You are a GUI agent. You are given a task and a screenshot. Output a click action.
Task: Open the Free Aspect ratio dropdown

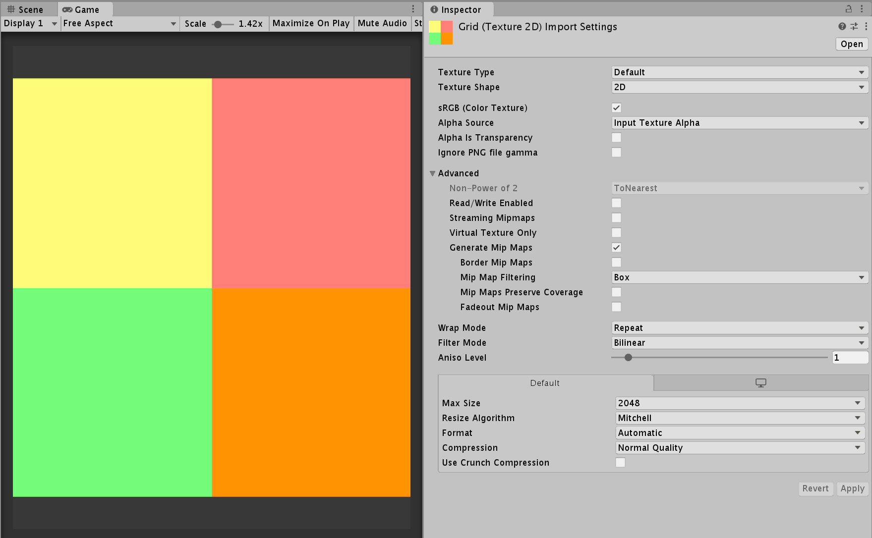pos(119,23)
